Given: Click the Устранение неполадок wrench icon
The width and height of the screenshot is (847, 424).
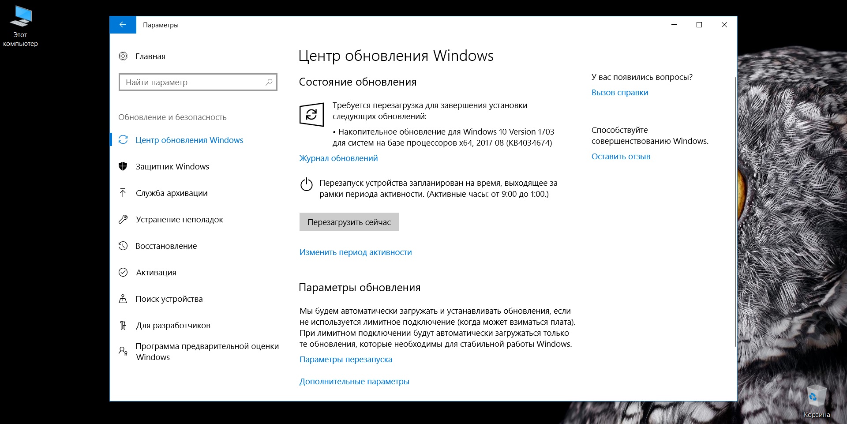Looking at the screenshot, I should (x=123, y=219).
